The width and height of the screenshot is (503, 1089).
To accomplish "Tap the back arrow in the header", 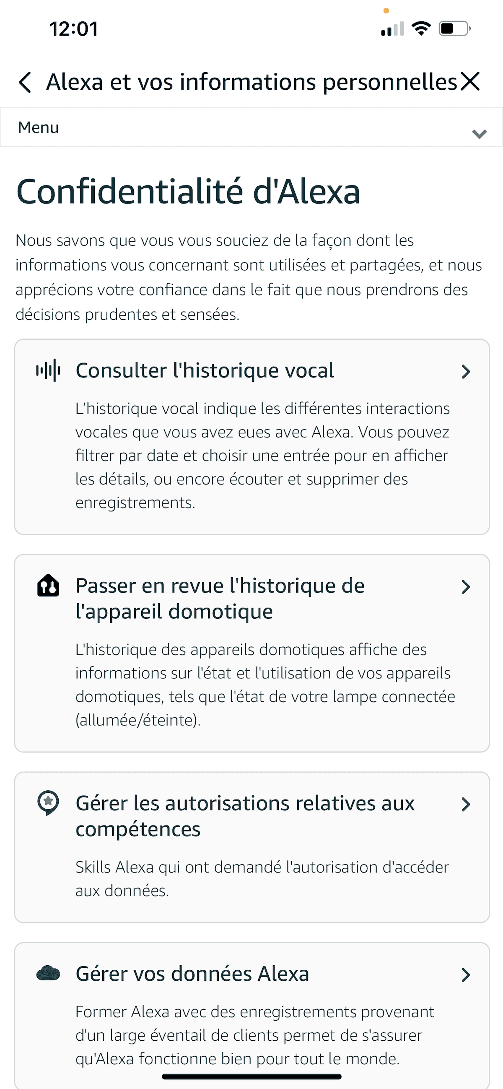I will click(x=25, y=82).
